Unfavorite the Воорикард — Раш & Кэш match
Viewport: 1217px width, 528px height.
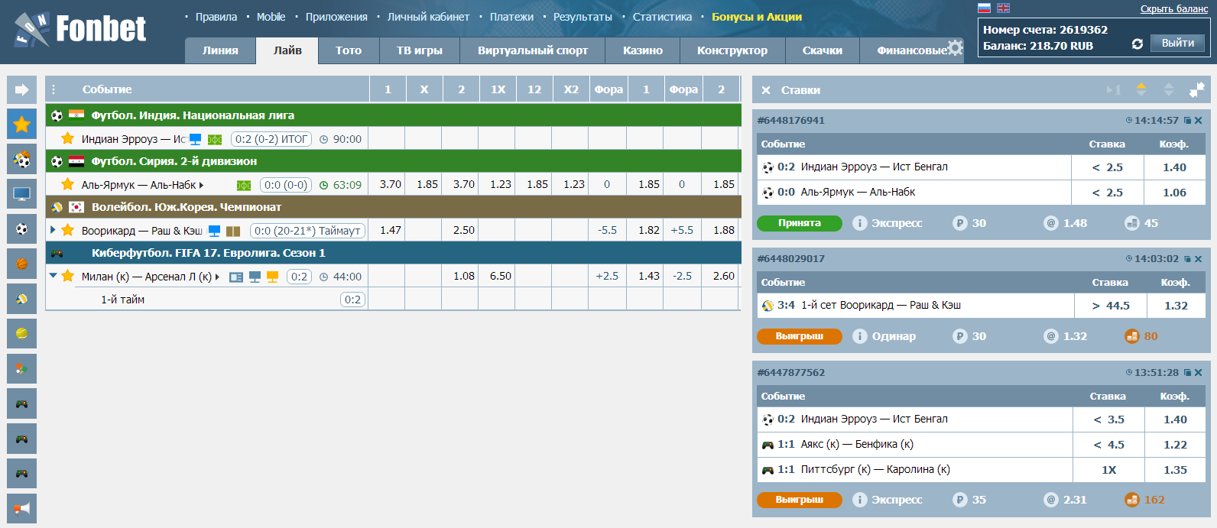[67, 230]
